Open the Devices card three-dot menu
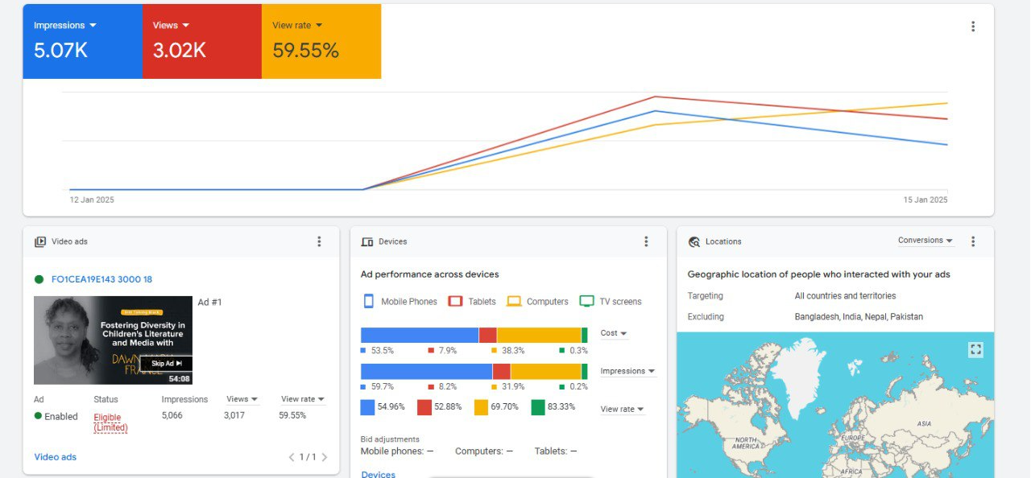This screenshot has height=478, width=1031. coord(646,241)
